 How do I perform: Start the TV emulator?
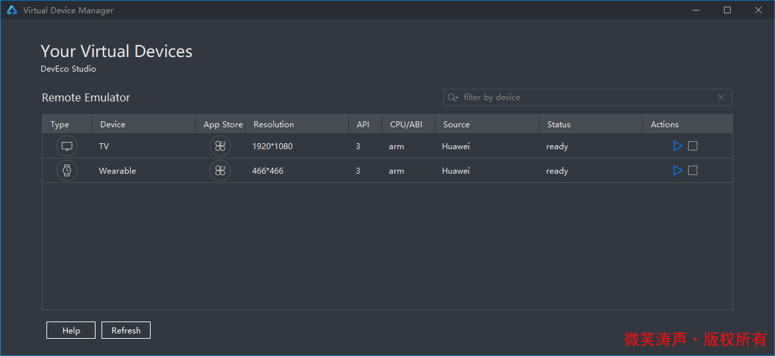tap(677, 146)
